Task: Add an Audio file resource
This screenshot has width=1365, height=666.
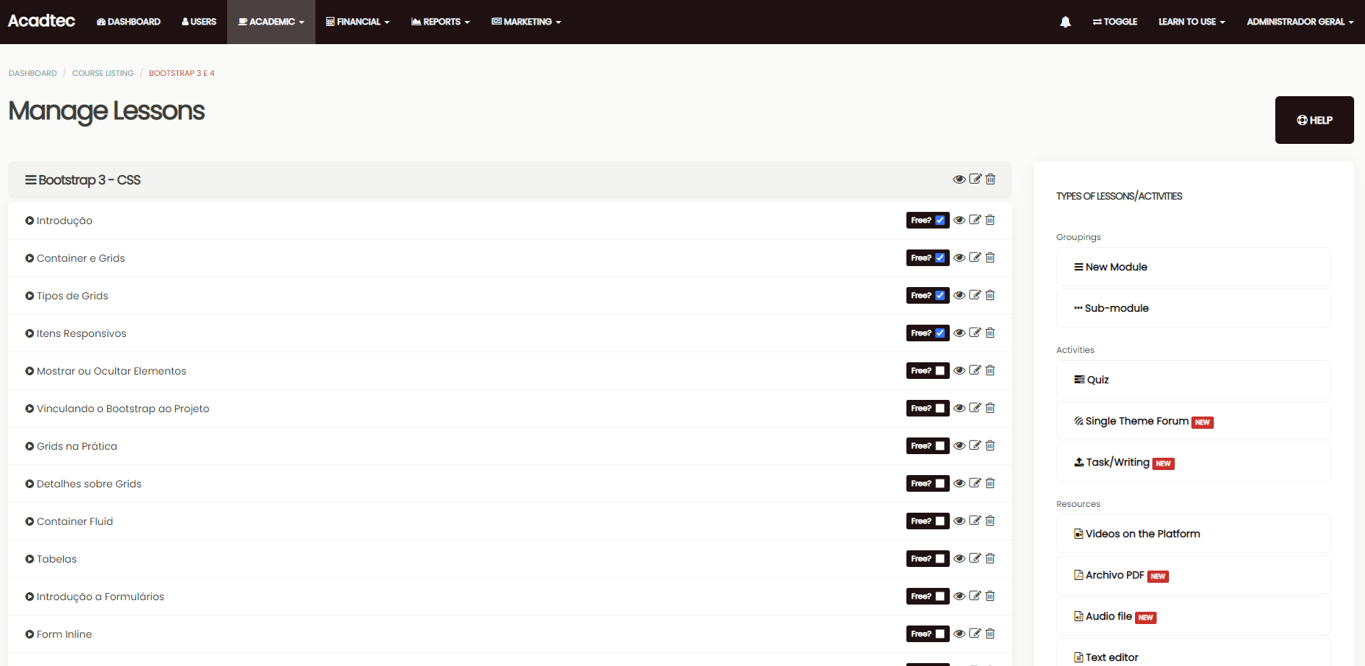Action: 1194,616
